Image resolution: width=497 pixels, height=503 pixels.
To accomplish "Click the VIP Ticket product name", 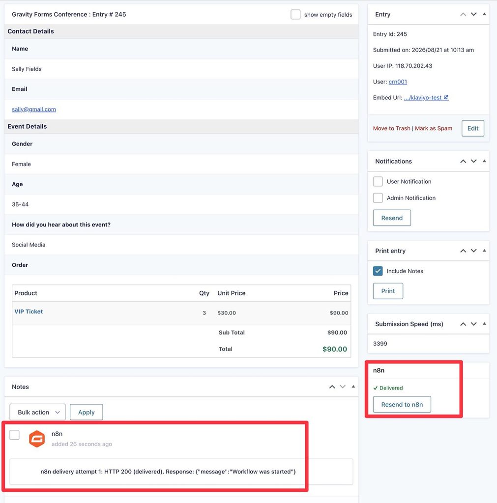I will [x=29, y=311].
